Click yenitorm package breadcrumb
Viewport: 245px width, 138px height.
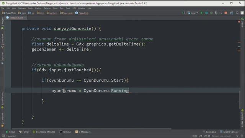click(52, 13)
